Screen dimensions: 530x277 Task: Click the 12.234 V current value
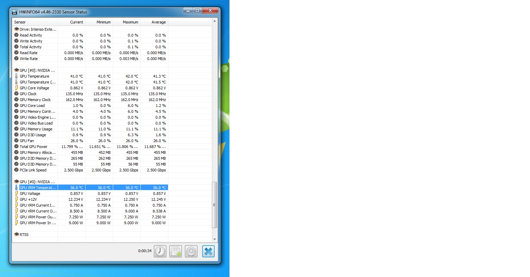tap(76, 199)
